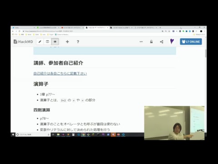Screen dimensions: 218x164
Task: Click the Chrome icon on the taskbar
Action: tap(83, 134)
